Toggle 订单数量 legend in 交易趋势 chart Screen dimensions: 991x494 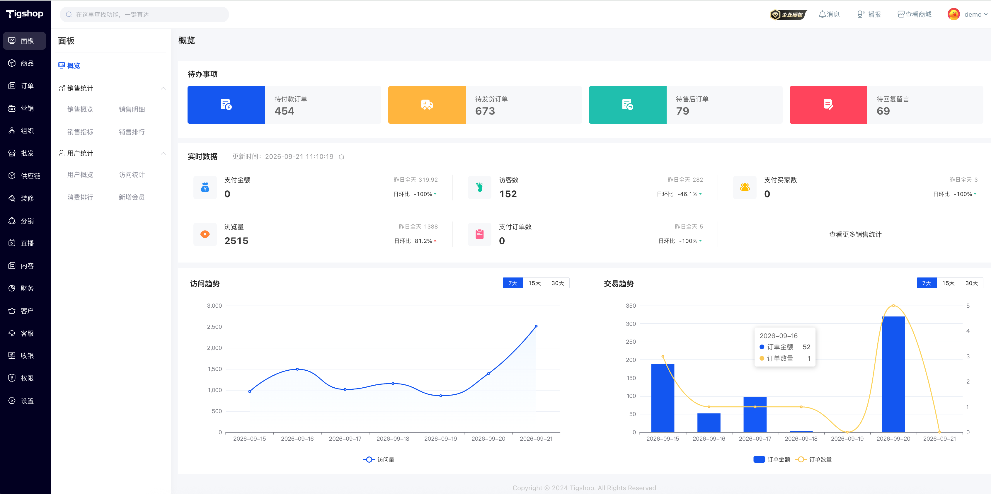(814, 459)
